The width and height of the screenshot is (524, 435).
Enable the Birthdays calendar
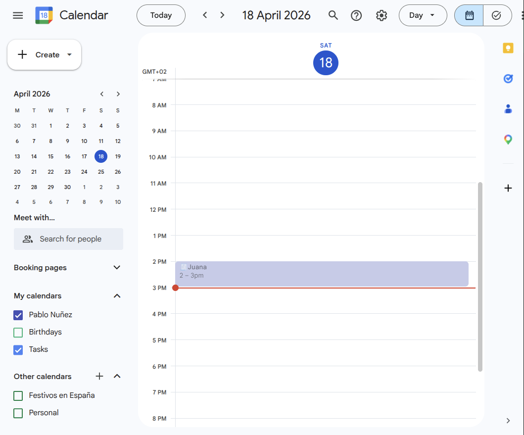pyautogui.click(x=18, y=332)
